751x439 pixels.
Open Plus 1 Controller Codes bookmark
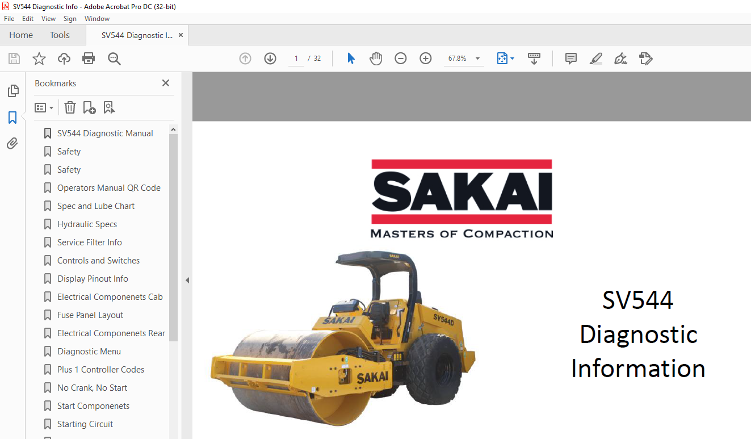pyautogui.click(x=100, y=370)
